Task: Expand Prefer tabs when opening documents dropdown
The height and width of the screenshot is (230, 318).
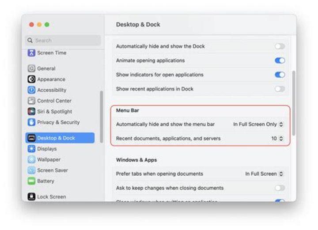Action: click(265, 174)
